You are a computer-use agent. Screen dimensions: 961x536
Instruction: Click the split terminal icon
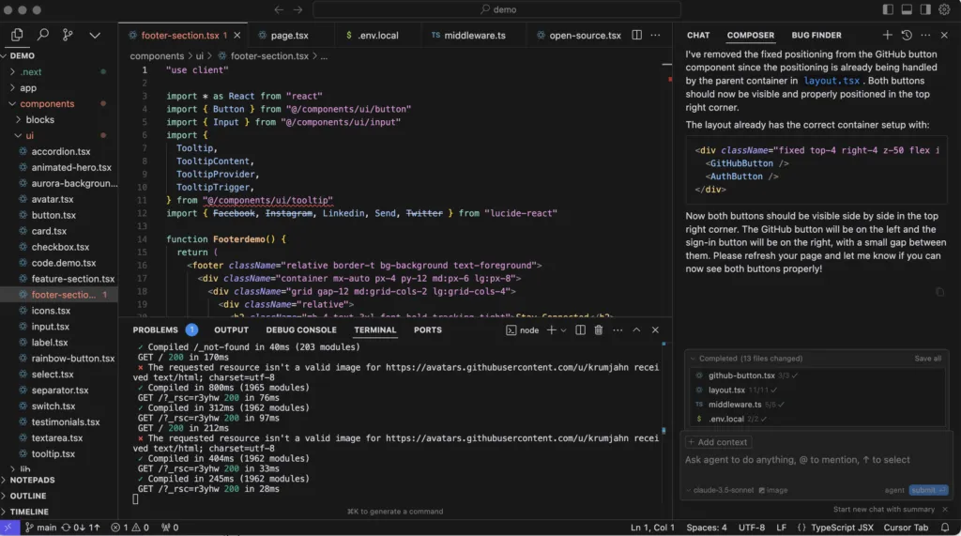pos(581,330)
